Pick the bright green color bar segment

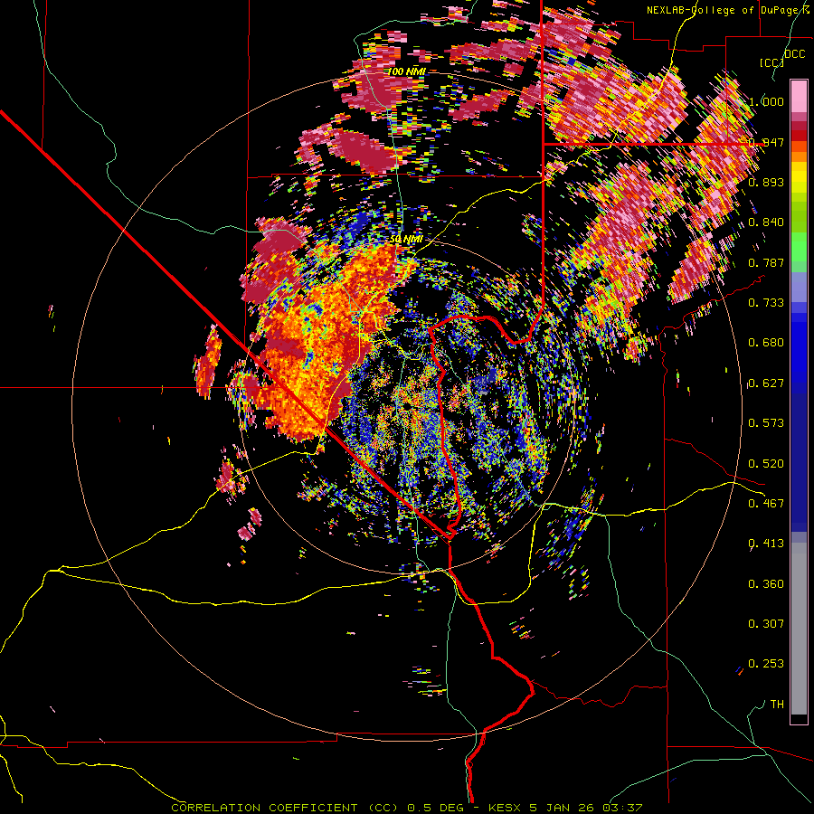coord(799,246)
